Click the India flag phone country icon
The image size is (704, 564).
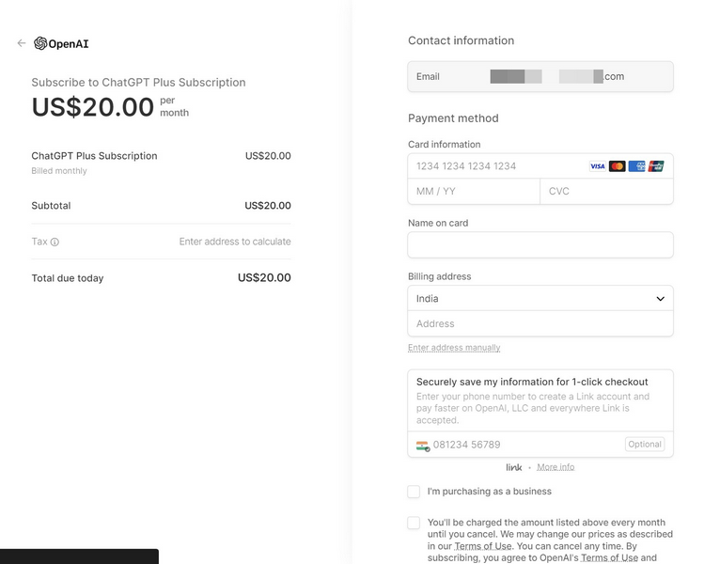pos(423,446)
